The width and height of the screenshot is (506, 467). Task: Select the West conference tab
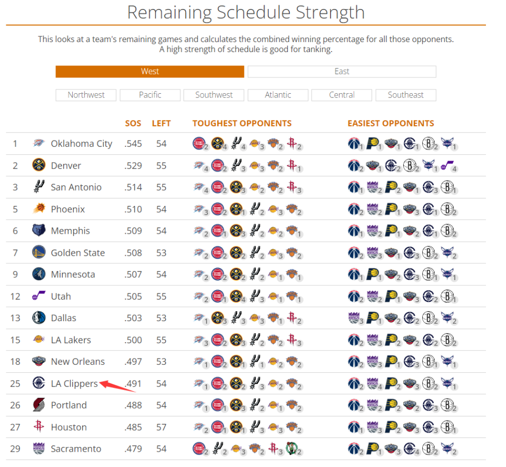click(150, 72)
